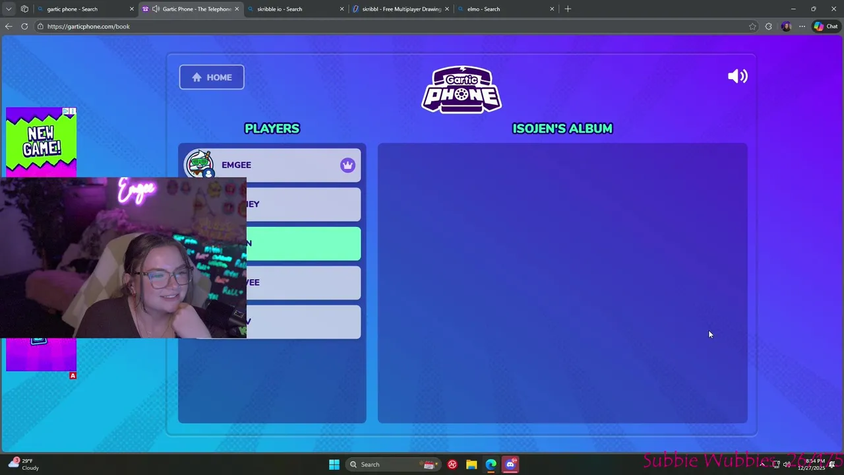Click the Gartic Phone logo
The width and height of the screenshot is (844, 475).
point(462,90)
